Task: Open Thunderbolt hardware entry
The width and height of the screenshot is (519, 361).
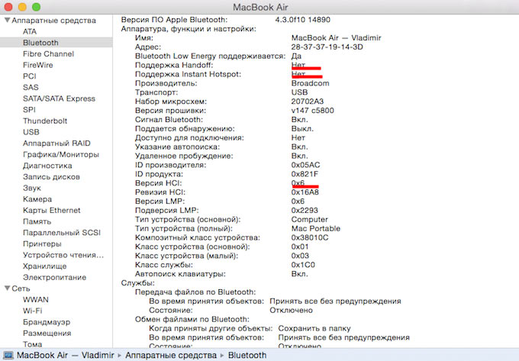Action: 45,121
